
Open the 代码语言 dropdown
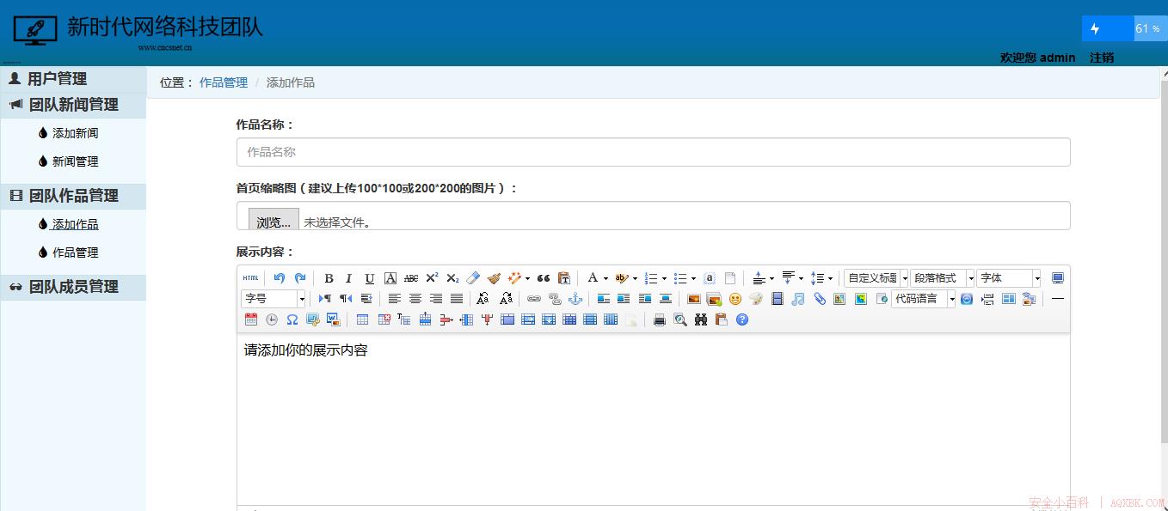point(924,299)
